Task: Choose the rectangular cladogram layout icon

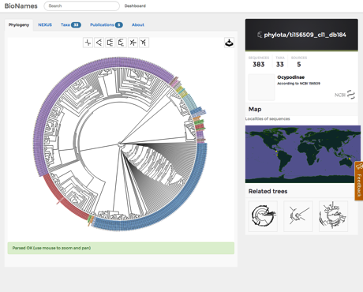Action: tap(110, 43)
